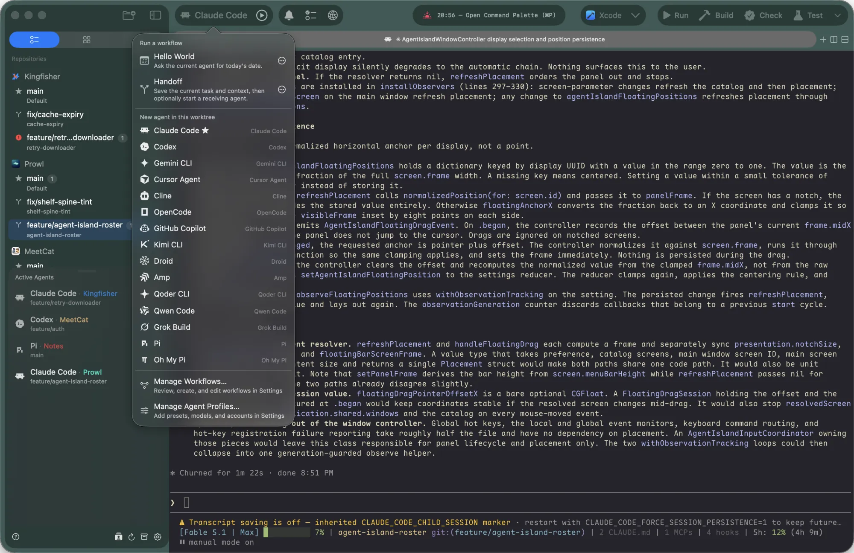Expand the chevron after Test
The image size is (854, 553).
[x=838, y=15]
